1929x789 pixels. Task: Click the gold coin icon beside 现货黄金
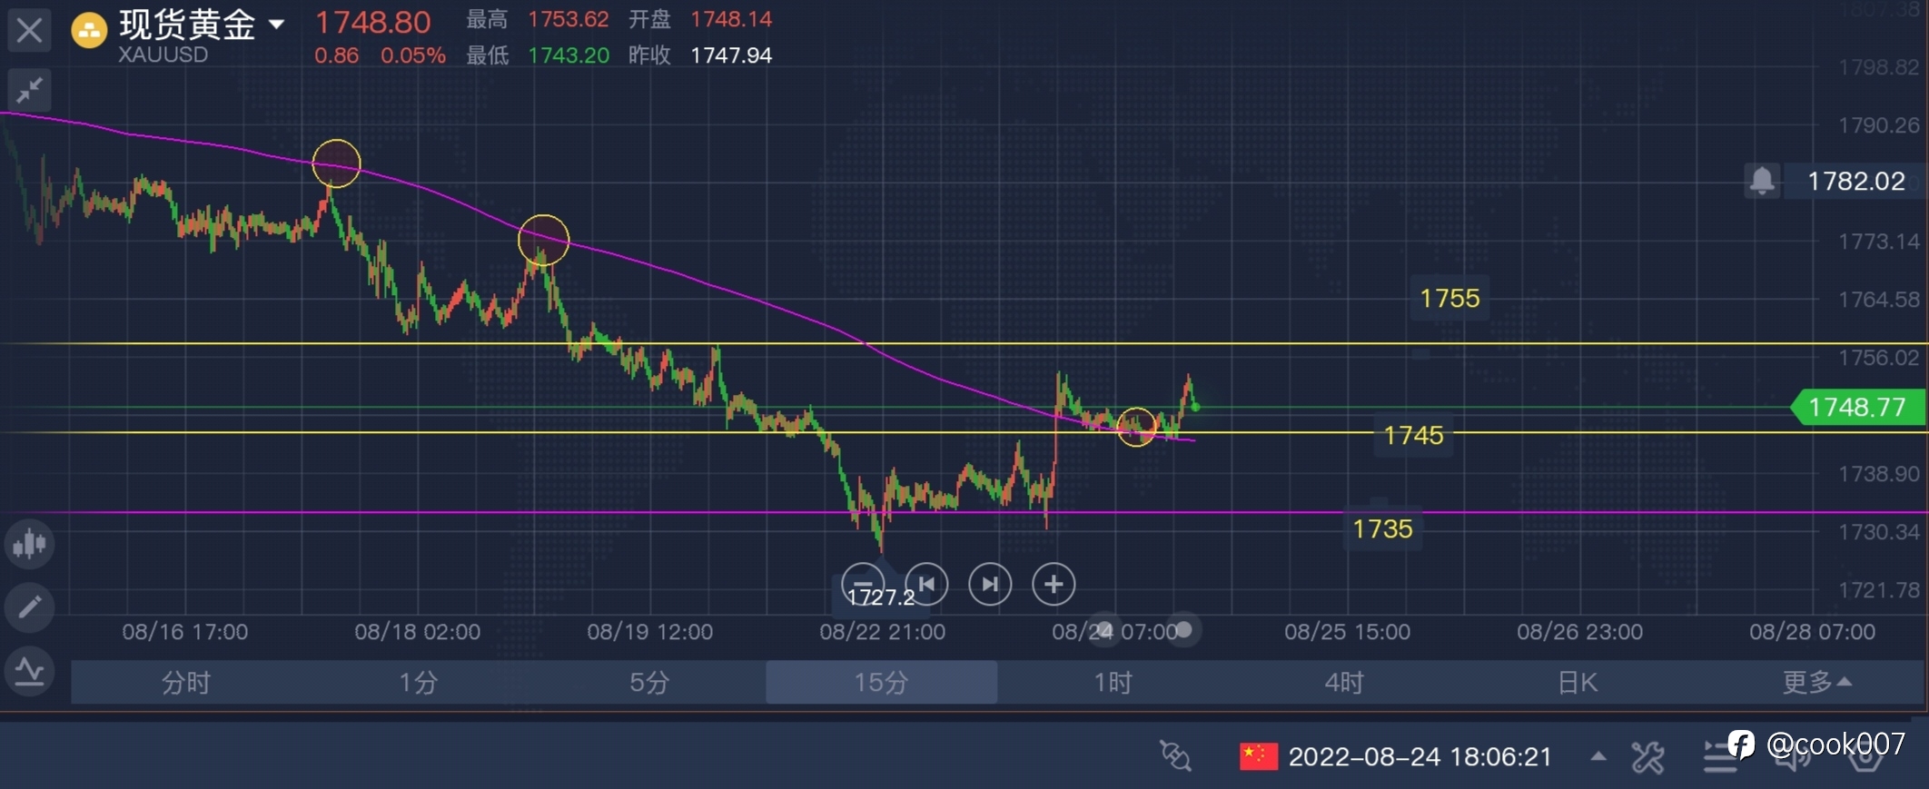pos(89,30)
